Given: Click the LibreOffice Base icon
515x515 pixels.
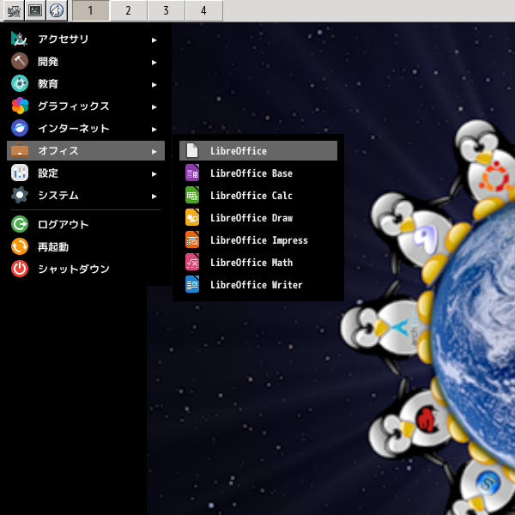Looking at the screenshot, I should tap(192, 173).
